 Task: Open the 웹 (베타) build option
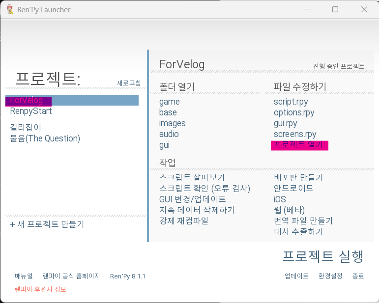(x=289, y=210)
